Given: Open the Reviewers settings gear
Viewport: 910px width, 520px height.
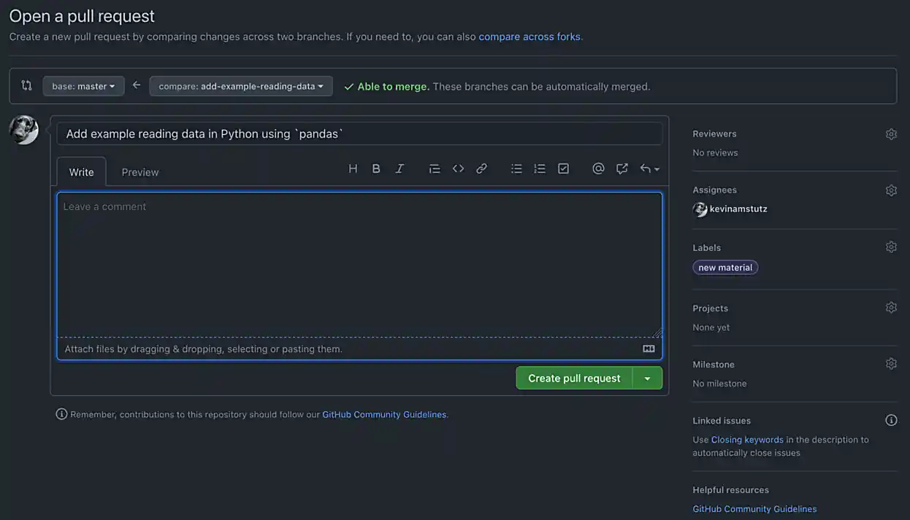Looking at the screenshot, I should pos(891,133).
